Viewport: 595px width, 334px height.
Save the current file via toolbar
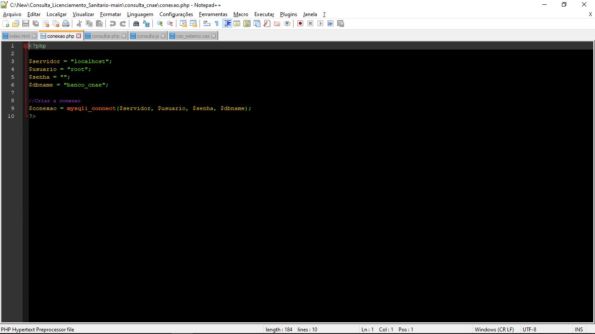[x=26, y=23]
